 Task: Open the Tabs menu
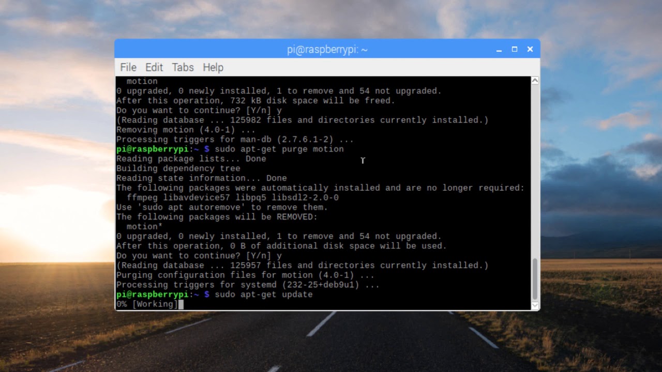pyautogui.click(x=183, y=67)
